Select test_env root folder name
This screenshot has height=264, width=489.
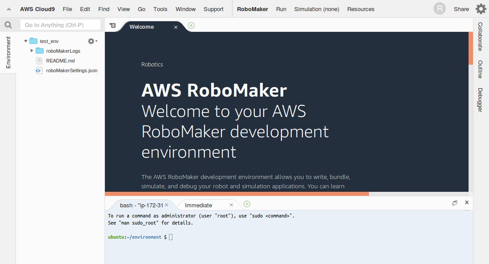pos(49,41)
